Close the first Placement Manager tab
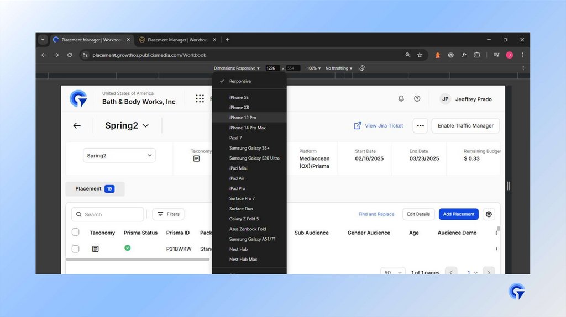Screen dimensions: 566x317 coord(128,40)
